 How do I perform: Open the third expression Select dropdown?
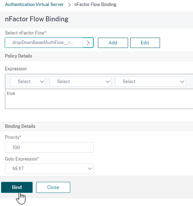click(x=150, y=82)
